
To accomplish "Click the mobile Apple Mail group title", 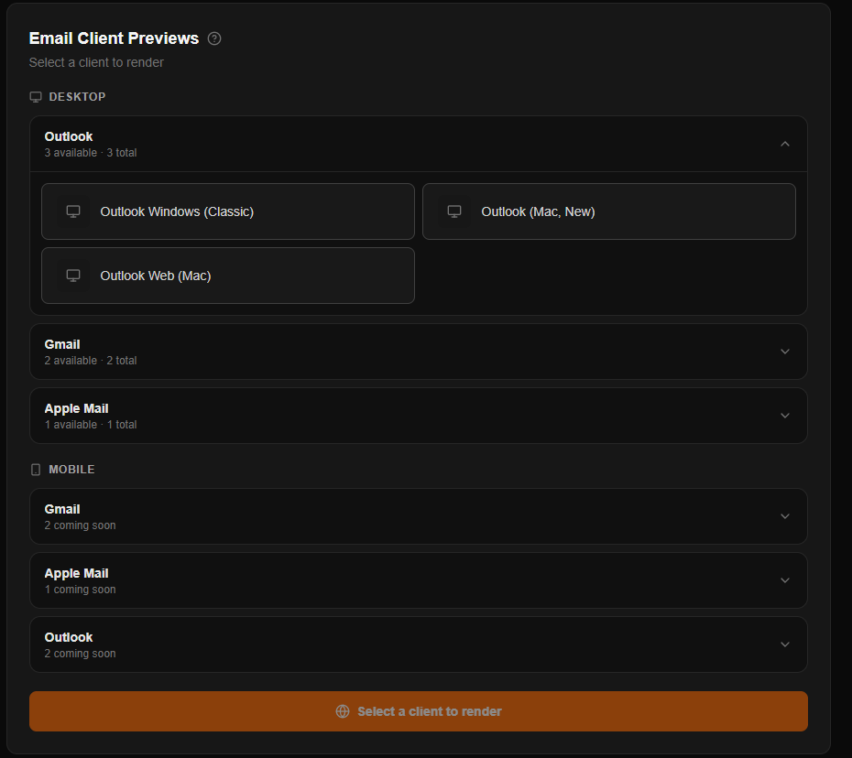I will point(77,573).
